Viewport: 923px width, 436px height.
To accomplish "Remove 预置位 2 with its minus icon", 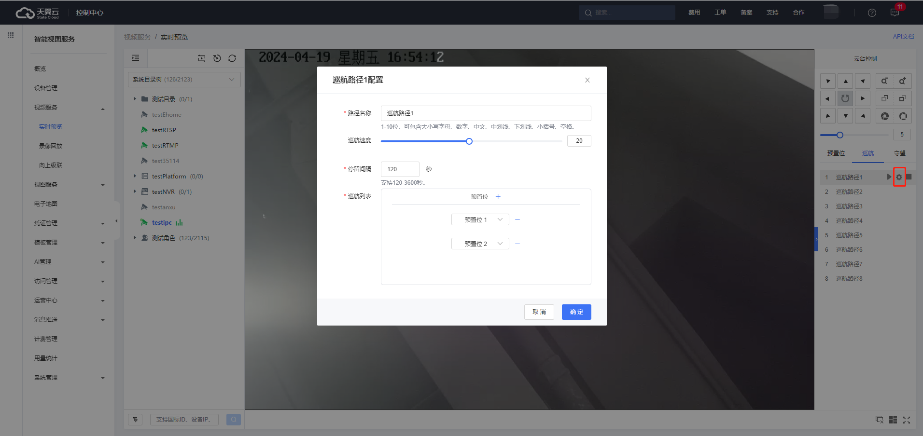I will tap(517, 244).
